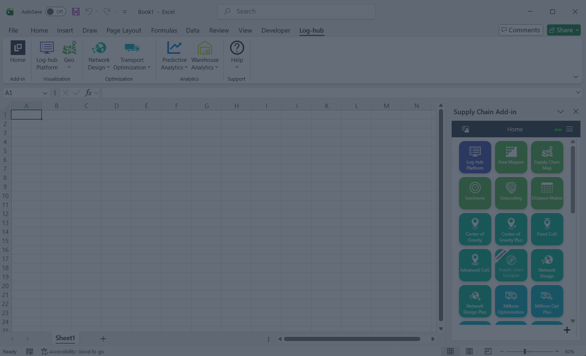Customize Quick Access Toolbar dropdown
The height and width of the screenshot is (356, 586).
tap(125, 12)
